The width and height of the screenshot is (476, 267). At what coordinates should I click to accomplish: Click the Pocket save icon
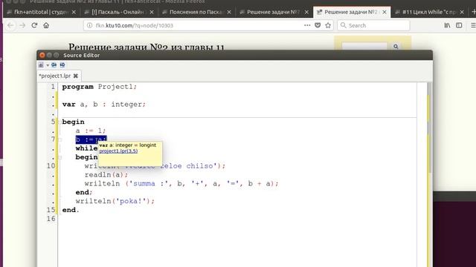tap(318, 25)
